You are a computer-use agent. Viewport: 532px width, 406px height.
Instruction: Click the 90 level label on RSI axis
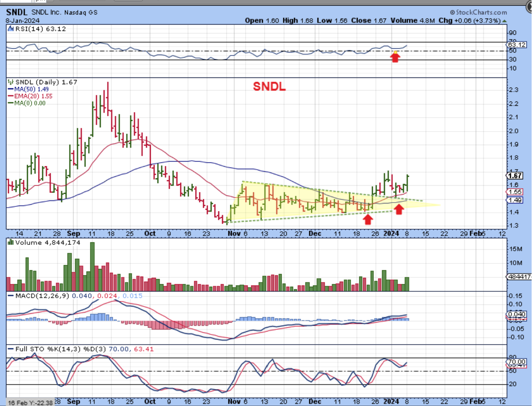[513, 33]
